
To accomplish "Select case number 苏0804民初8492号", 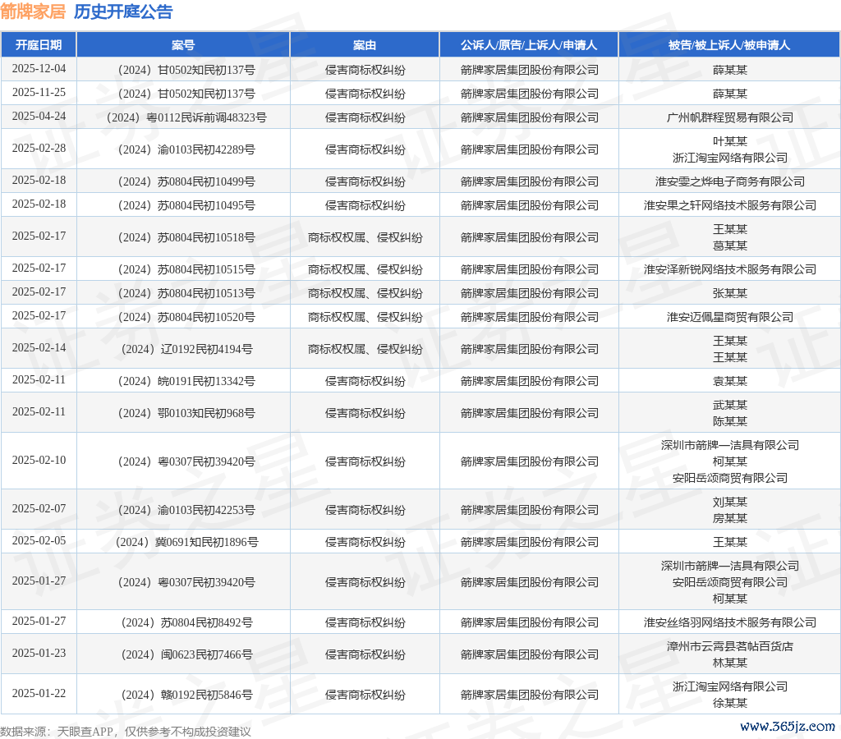I will coord(186,622).
